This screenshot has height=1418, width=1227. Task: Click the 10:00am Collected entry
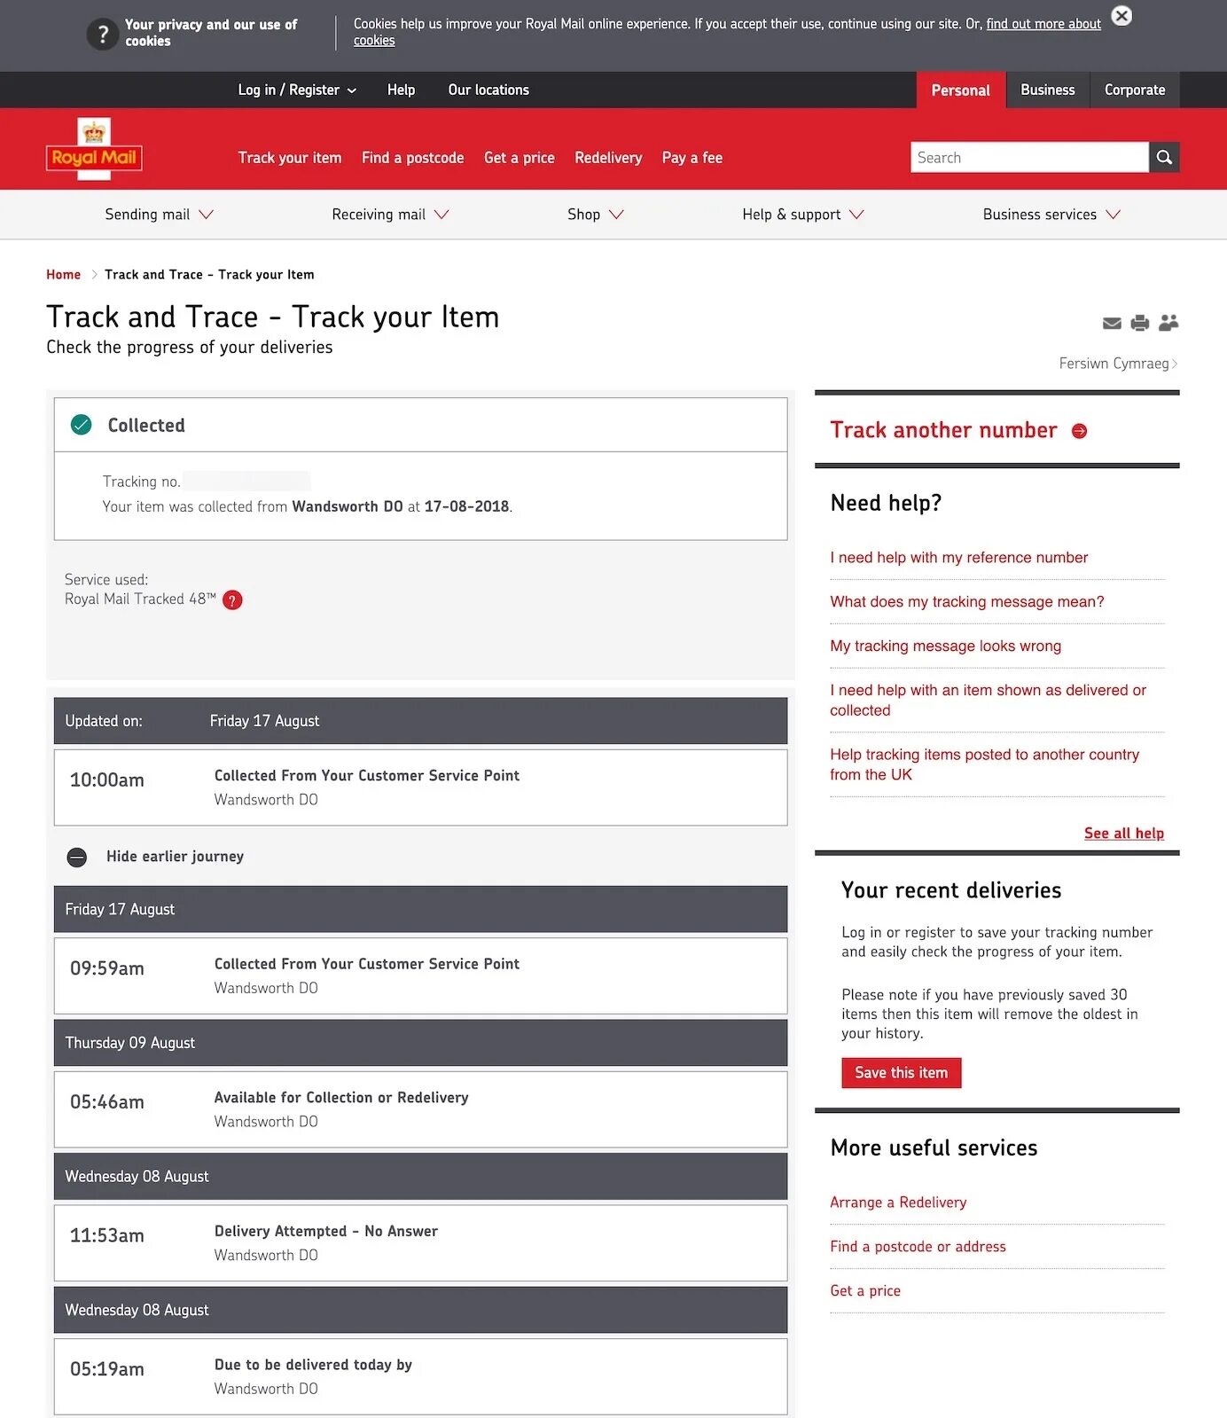pos(420,787)
